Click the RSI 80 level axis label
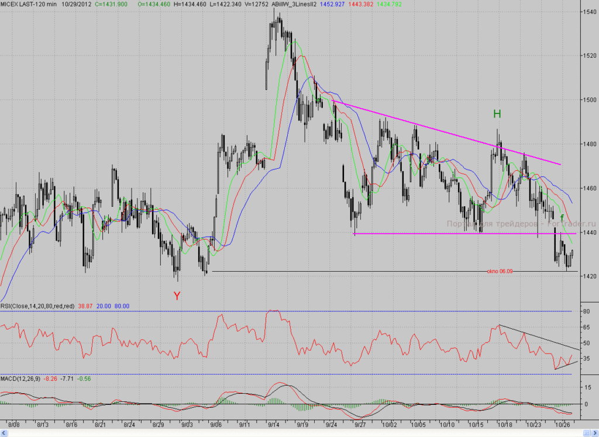Screen dimensions: 599x437 coord(586,311)
